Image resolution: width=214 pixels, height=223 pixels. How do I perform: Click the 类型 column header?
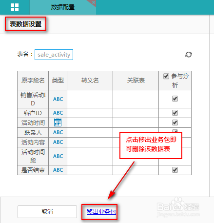[58, 81]
